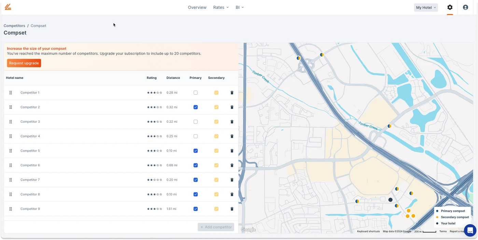Go to the Overview page
The width and height of the screenshot is (478, 240).
(x=197, y=7)
